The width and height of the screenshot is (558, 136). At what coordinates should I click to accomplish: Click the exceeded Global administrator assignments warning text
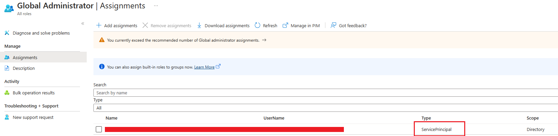183,40
